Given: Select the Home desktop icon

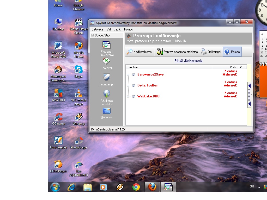Looking at the screenshot, I should click(x=58, y=4).
